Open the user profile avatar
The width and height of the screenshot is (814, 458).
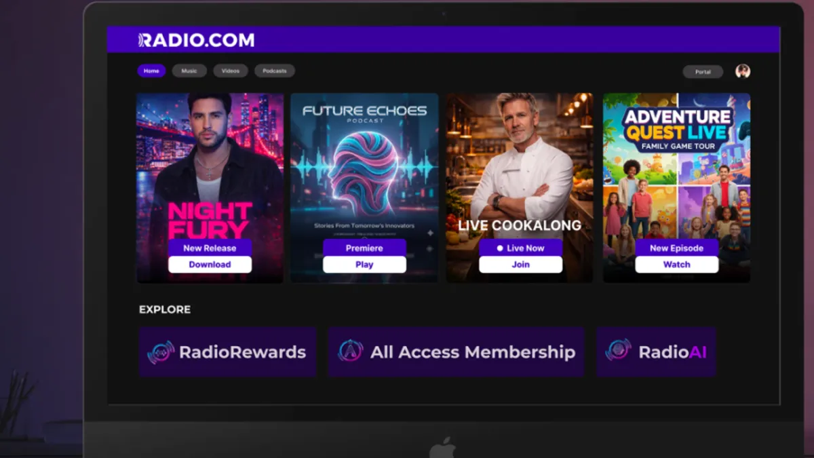click(743, 71)
